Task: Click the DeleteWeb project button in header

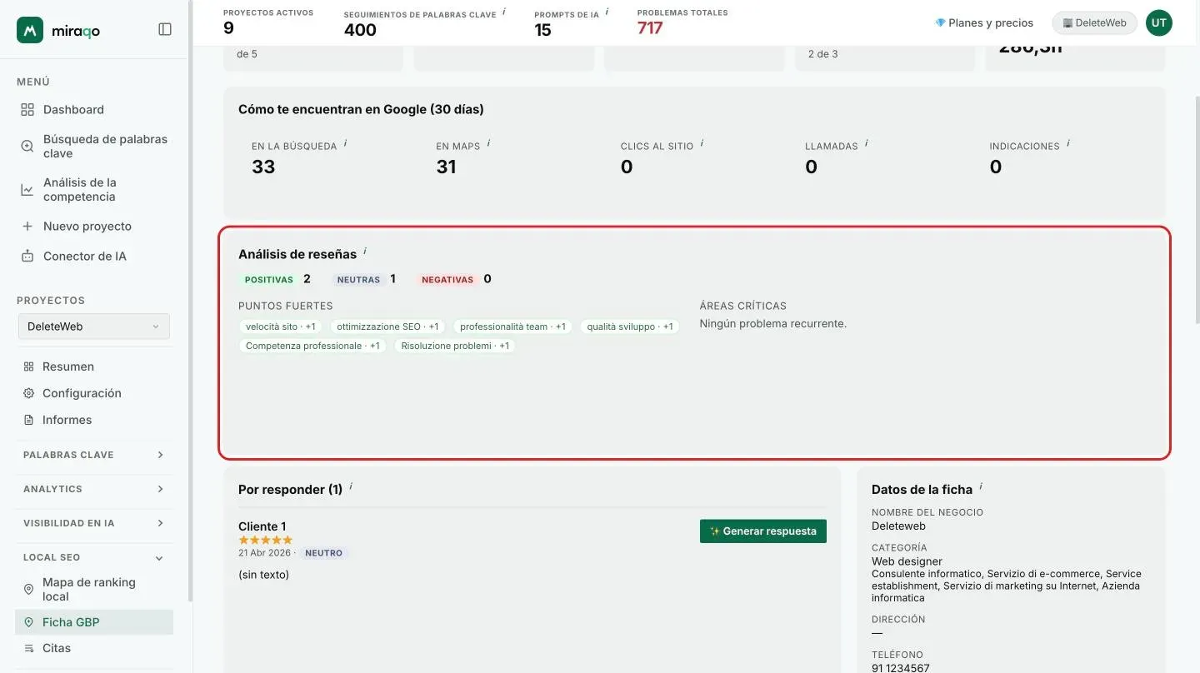Action: click(x=1094, y=23)
